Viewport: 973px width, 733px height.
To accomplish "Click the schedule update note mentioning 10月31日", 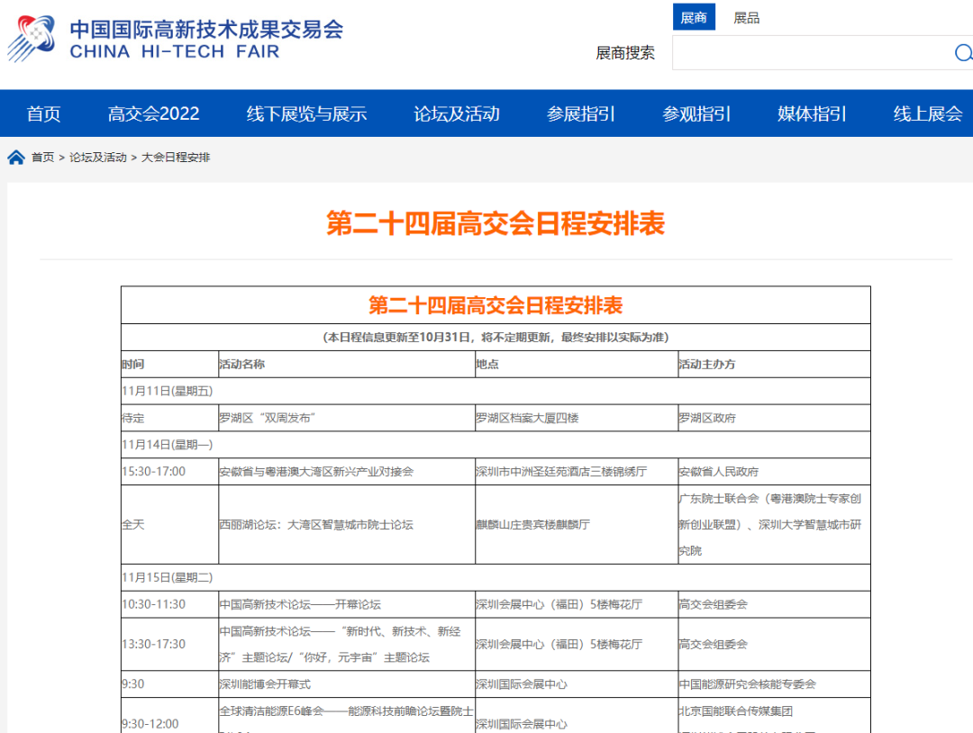I will 496,338.
